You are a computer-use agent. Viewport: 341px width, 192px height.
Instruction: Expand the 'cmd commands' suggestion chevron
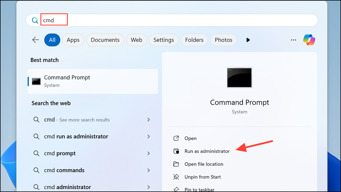pyautogui.click(x=149, y=170)
